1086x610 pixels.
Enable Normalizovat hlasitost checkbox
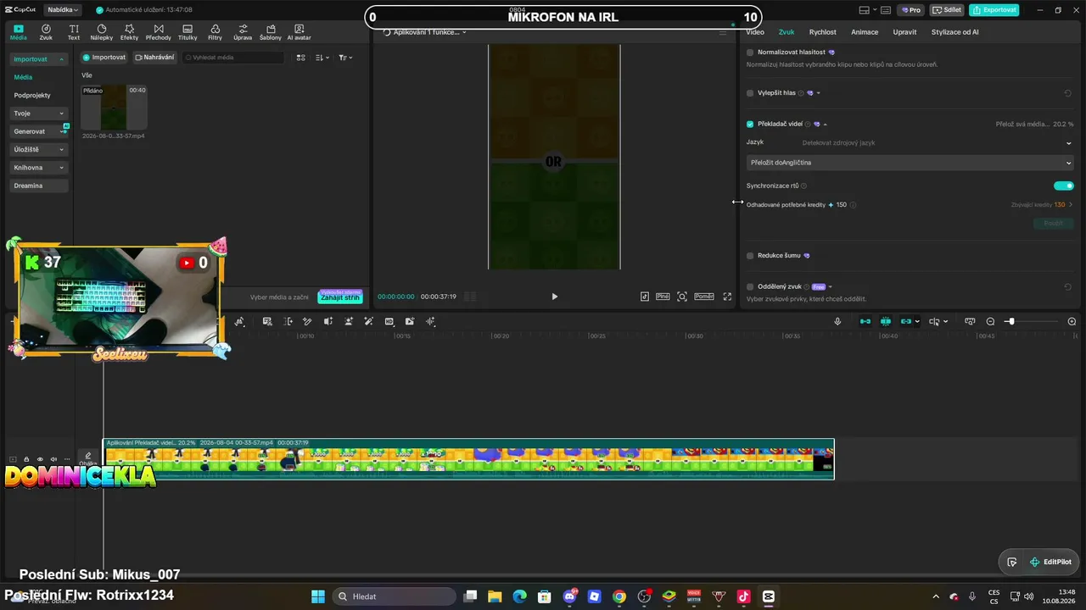click(x=750, y=53)
